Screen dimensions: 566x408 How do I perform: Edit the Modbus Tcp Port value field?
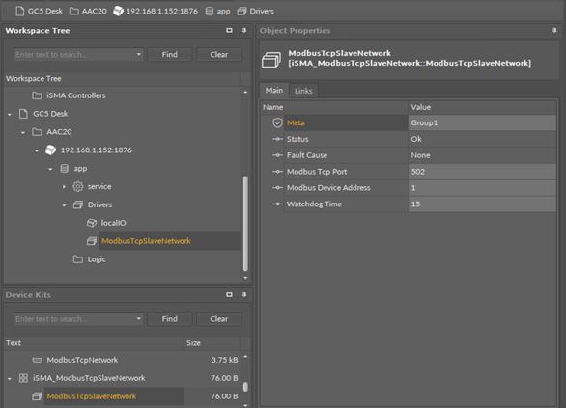pos(482,172)
